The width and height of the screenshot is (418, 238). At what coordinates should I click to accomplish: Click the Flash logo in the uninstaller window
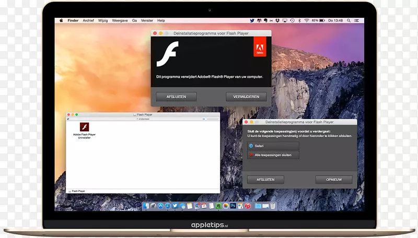(x=167, y=54)
